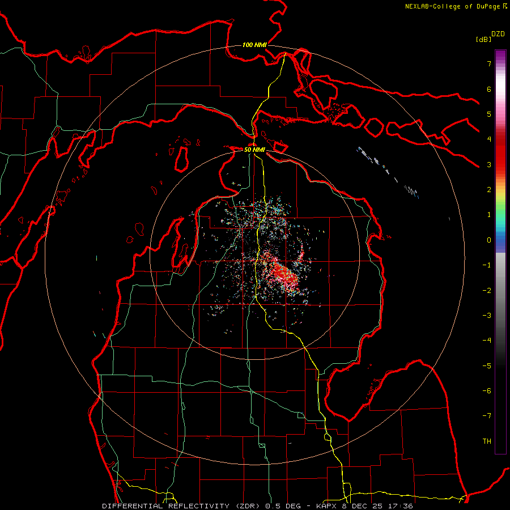Click the 2 value on the color scale
510x510 pixels.
coord(489,190)
